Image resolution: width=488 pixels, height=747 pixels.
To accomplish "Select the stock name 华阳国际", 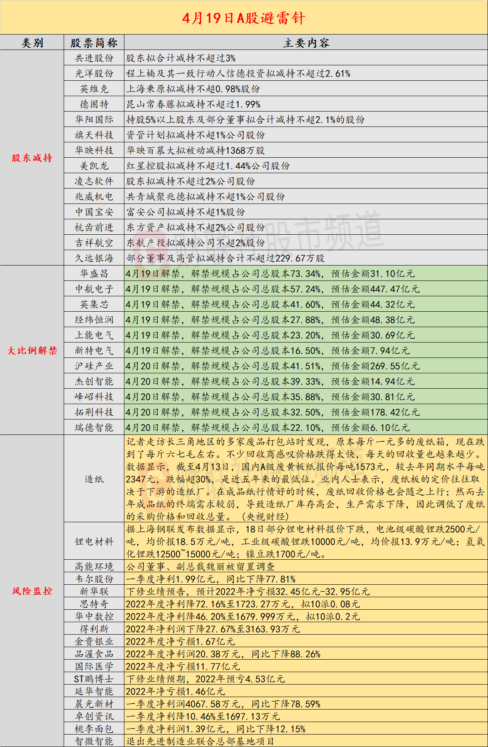I will (94, 119).
